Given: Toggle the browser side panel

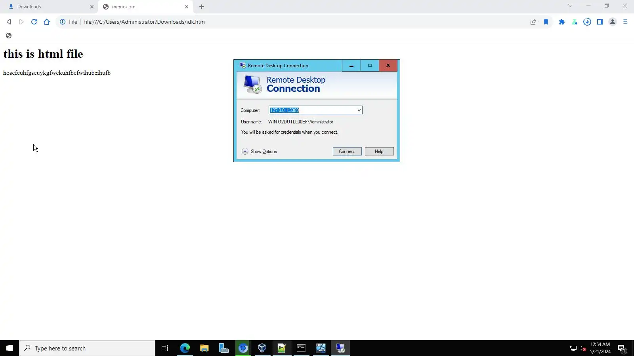Looking at the screenshot, I should click(x=600, y=22).
